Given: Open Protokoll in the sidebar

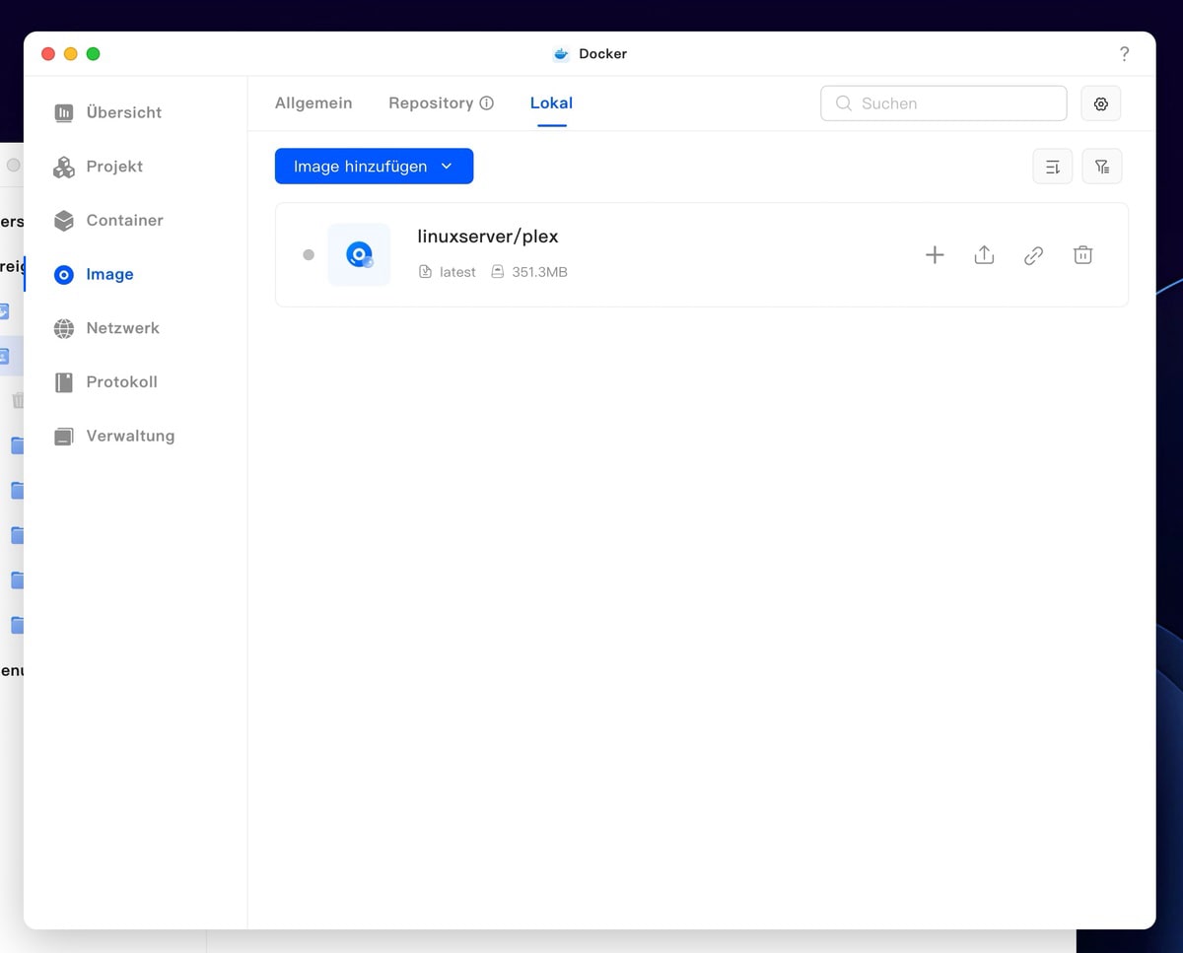Looking at the screenshot, I should [121, 382].
